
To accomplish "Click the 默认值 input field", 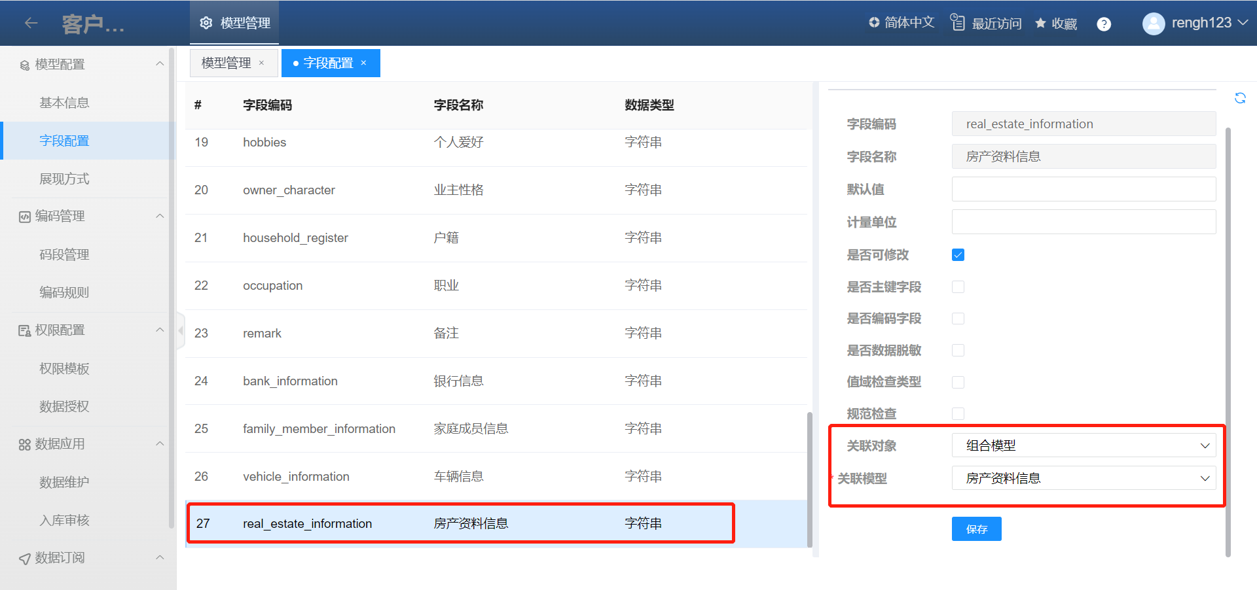I will (1084, 189).
